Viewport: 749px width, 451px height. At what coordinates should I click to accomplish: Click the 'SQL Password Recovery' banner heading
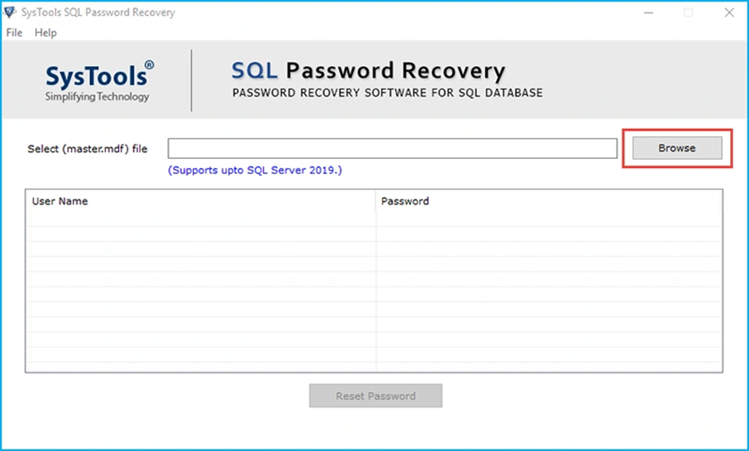(368, 72)
